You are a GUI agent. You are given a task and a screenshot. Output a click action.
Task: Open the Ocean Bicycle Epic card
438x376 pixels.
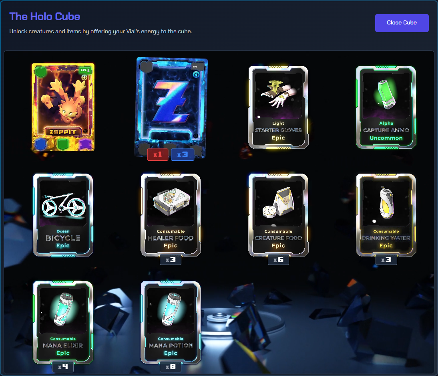63,215
